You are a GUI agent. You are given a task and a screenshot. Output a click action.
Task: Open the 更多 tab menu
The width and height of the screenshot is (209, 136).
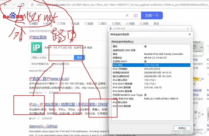click(156, 24)
